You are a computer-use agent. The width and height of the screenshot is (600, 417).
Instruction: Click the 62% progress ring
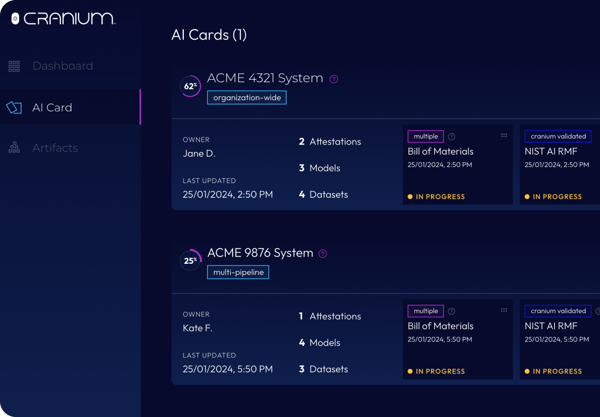click(191, 86)
